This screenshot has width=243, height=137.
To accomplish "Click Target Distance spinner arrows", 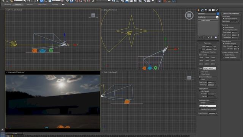I will 216,113.
